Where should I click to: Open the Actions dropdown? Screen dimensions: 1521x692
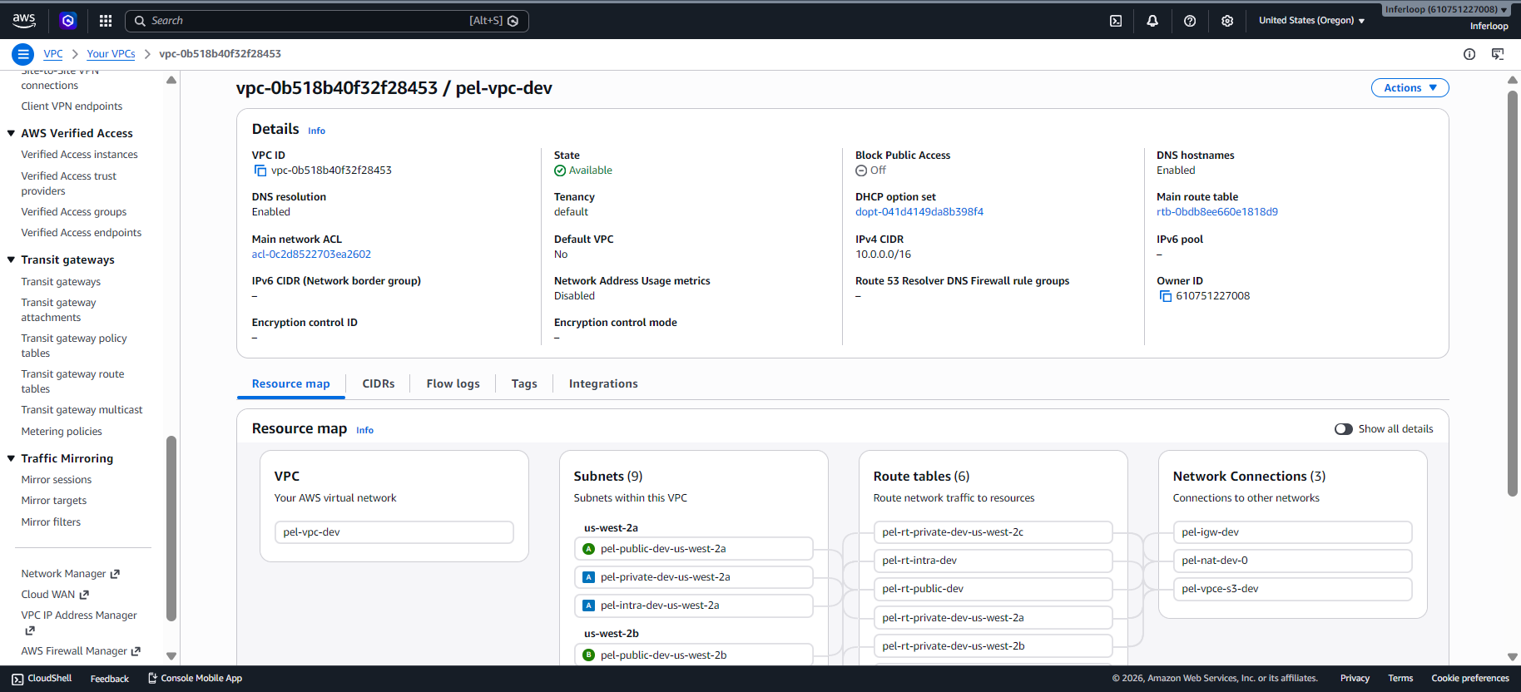click(x=1410, y=88)
